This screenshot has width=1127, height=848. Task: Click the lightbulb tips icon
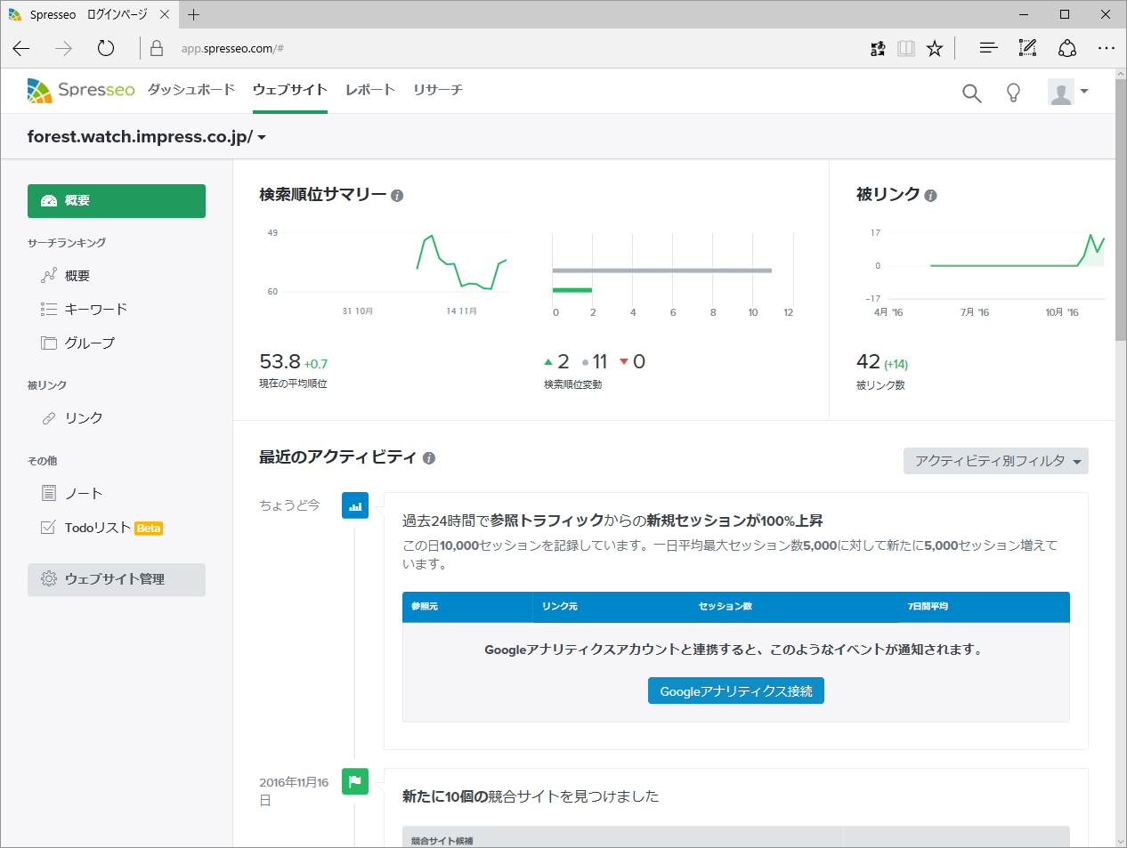tap(1013, 92)
